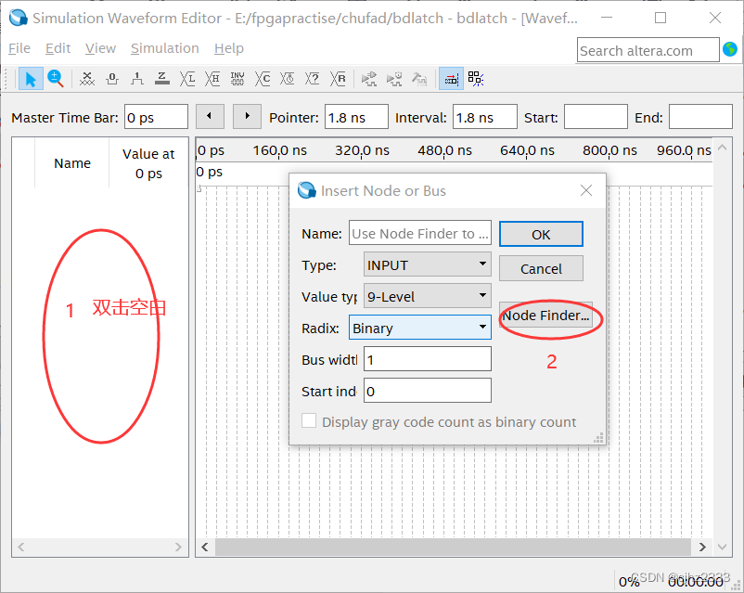744x593 pixels.
Task: Click waveform horizontal scrollbar left arrow
Action: (205, 547)
